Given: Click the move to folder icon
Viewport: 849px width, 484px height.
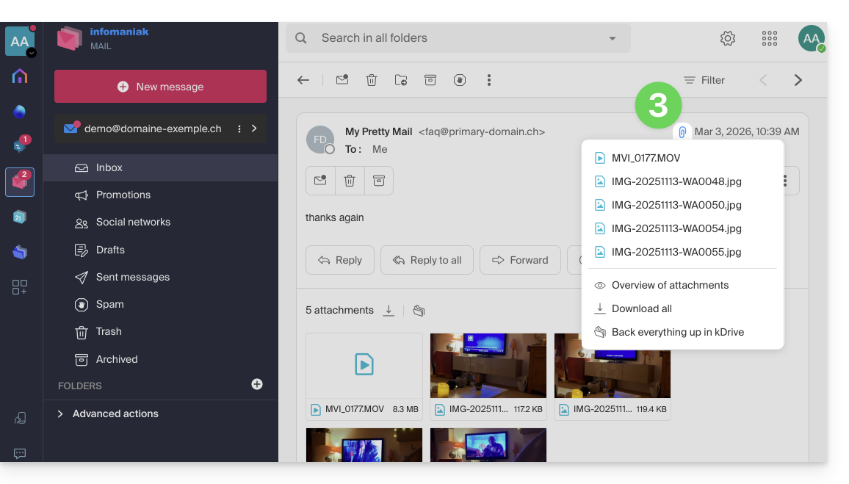Looking at the screenshot, I should pyautogui.click(x=401, y=80).
